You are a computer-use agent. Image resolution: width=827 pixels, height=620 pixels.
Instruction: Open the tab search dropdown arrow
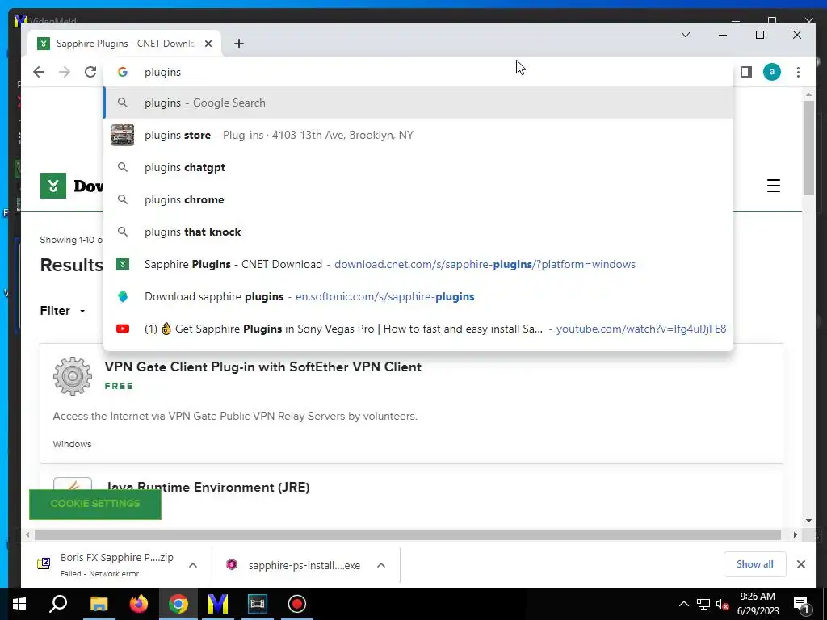(685, 35)
